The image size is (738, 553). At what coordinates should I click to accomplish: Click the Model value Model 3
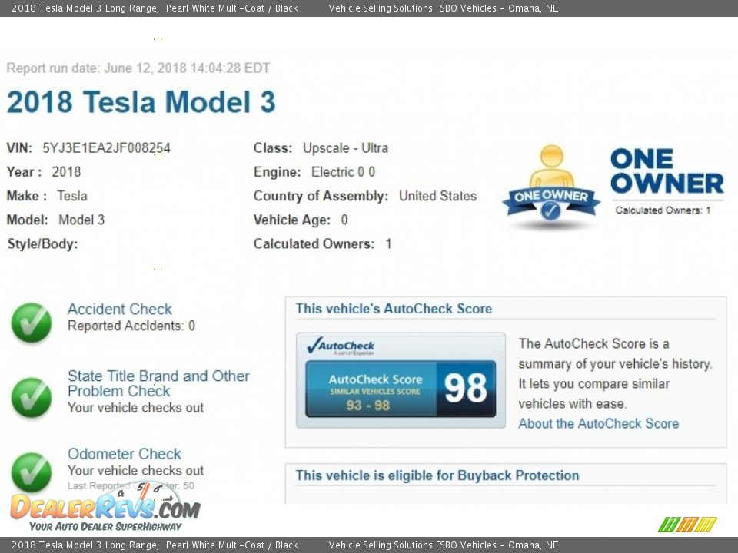pyautogui.click(x=81, y=220)
